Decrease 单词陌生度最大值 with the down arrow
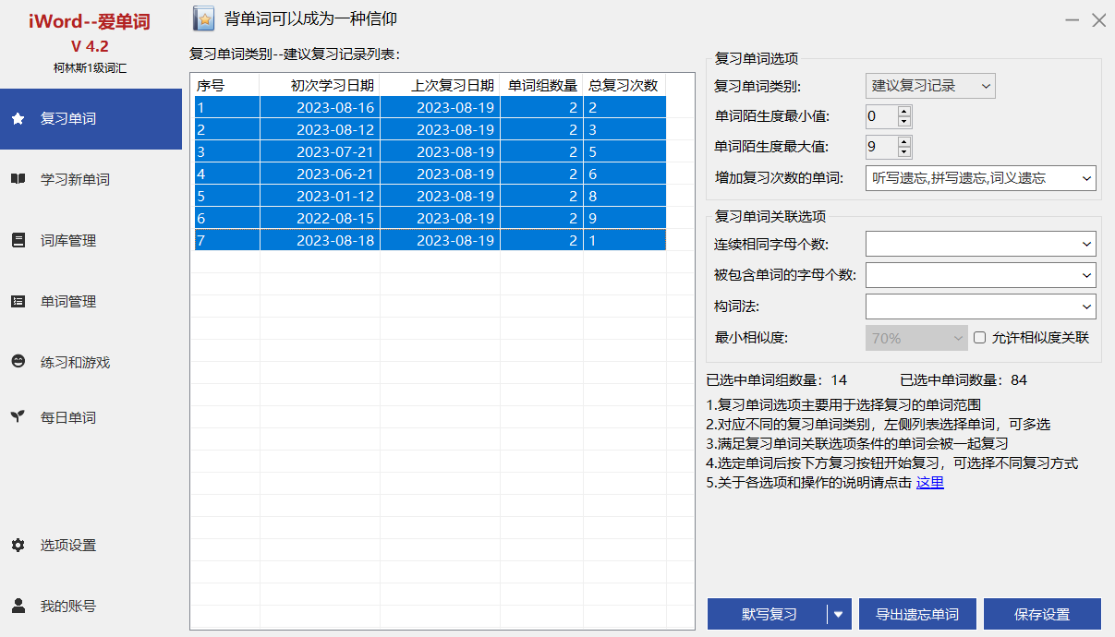Screen dimensions: 1115x637 click(903, 152)
